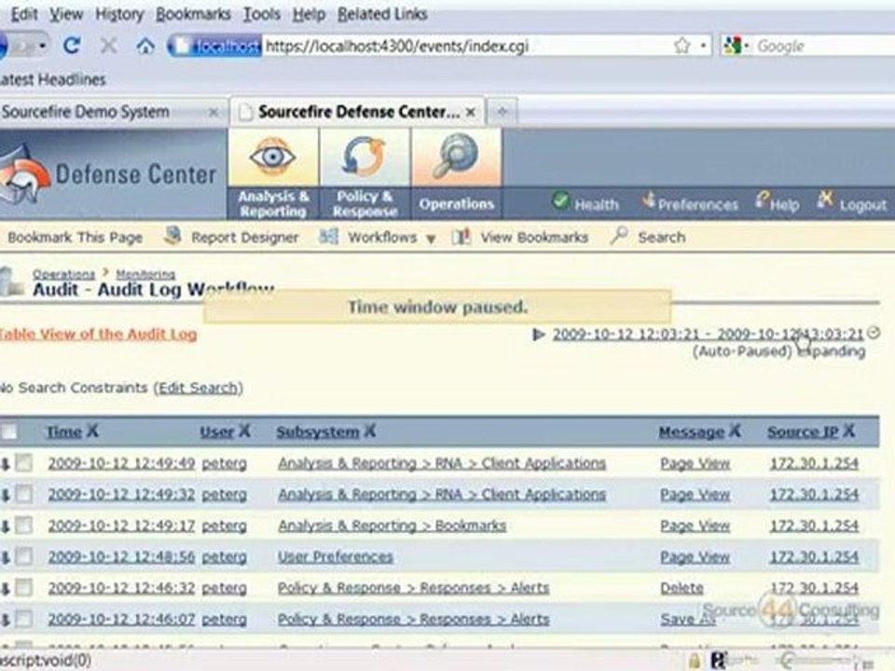Click the Search magnifier icon
This screenshot has width=895, height=671.
[619, 235]
